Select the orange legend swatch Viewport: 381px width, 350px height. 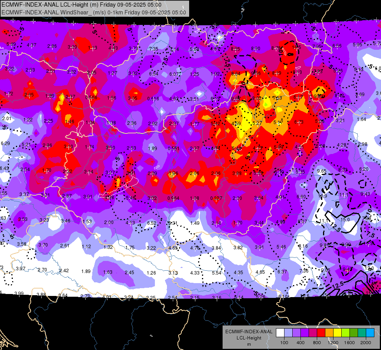329,333
